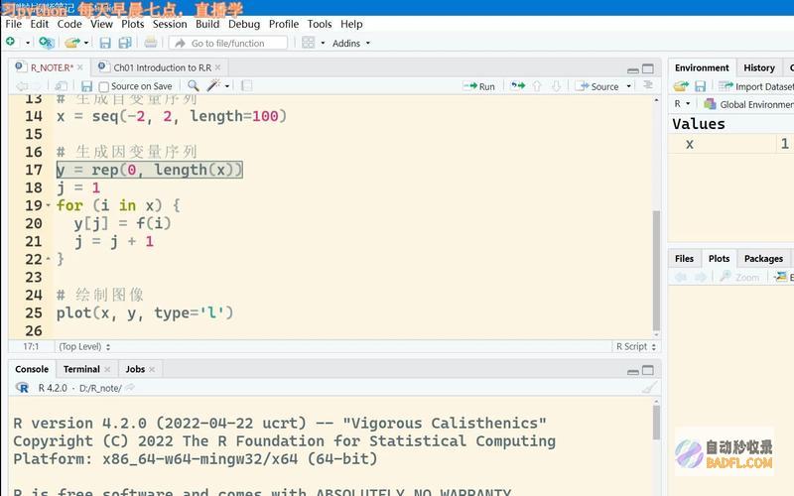Close the Terminal tab
Screen dimensions: 794x496
[x=107, y=369]
